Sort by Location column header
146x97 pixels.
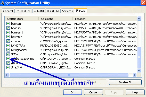(x=105, y=19)
